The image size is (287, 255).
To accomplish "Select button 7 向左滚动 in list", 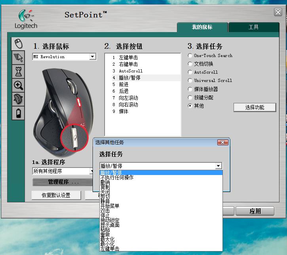I will (146, 98).
